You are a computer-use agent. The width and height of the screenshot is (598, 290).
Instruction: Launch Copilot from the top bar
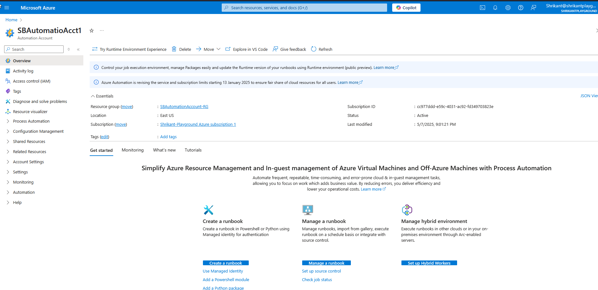(406, 7)
